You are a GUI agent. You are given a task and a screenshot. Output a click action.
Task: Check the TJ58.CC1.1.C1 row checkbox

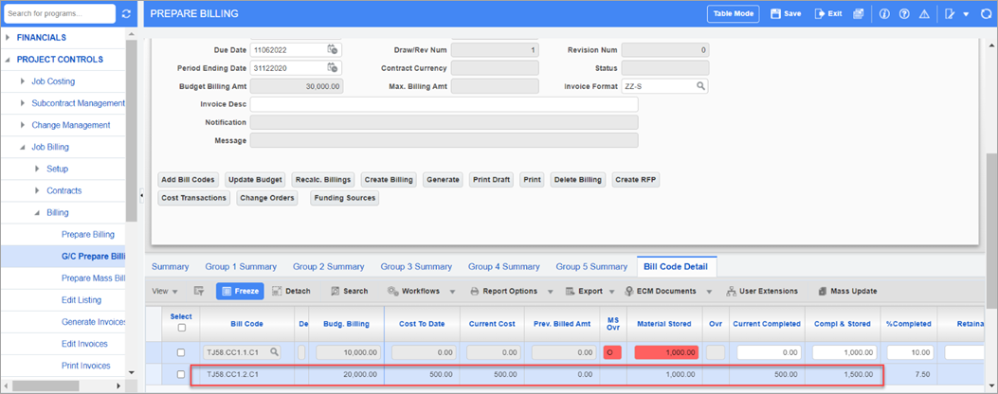(181, 352)
